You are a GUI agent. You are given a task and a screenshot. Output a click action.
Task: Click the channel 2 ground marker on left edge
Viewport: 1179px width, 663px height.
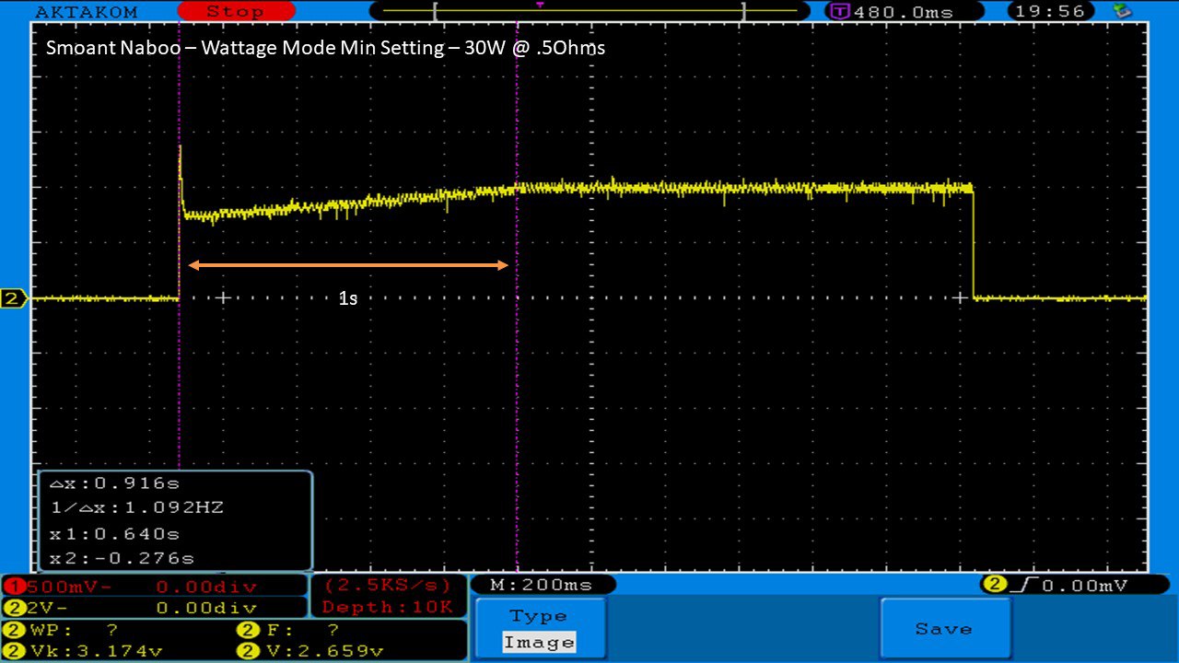click(x=13, y=298)
